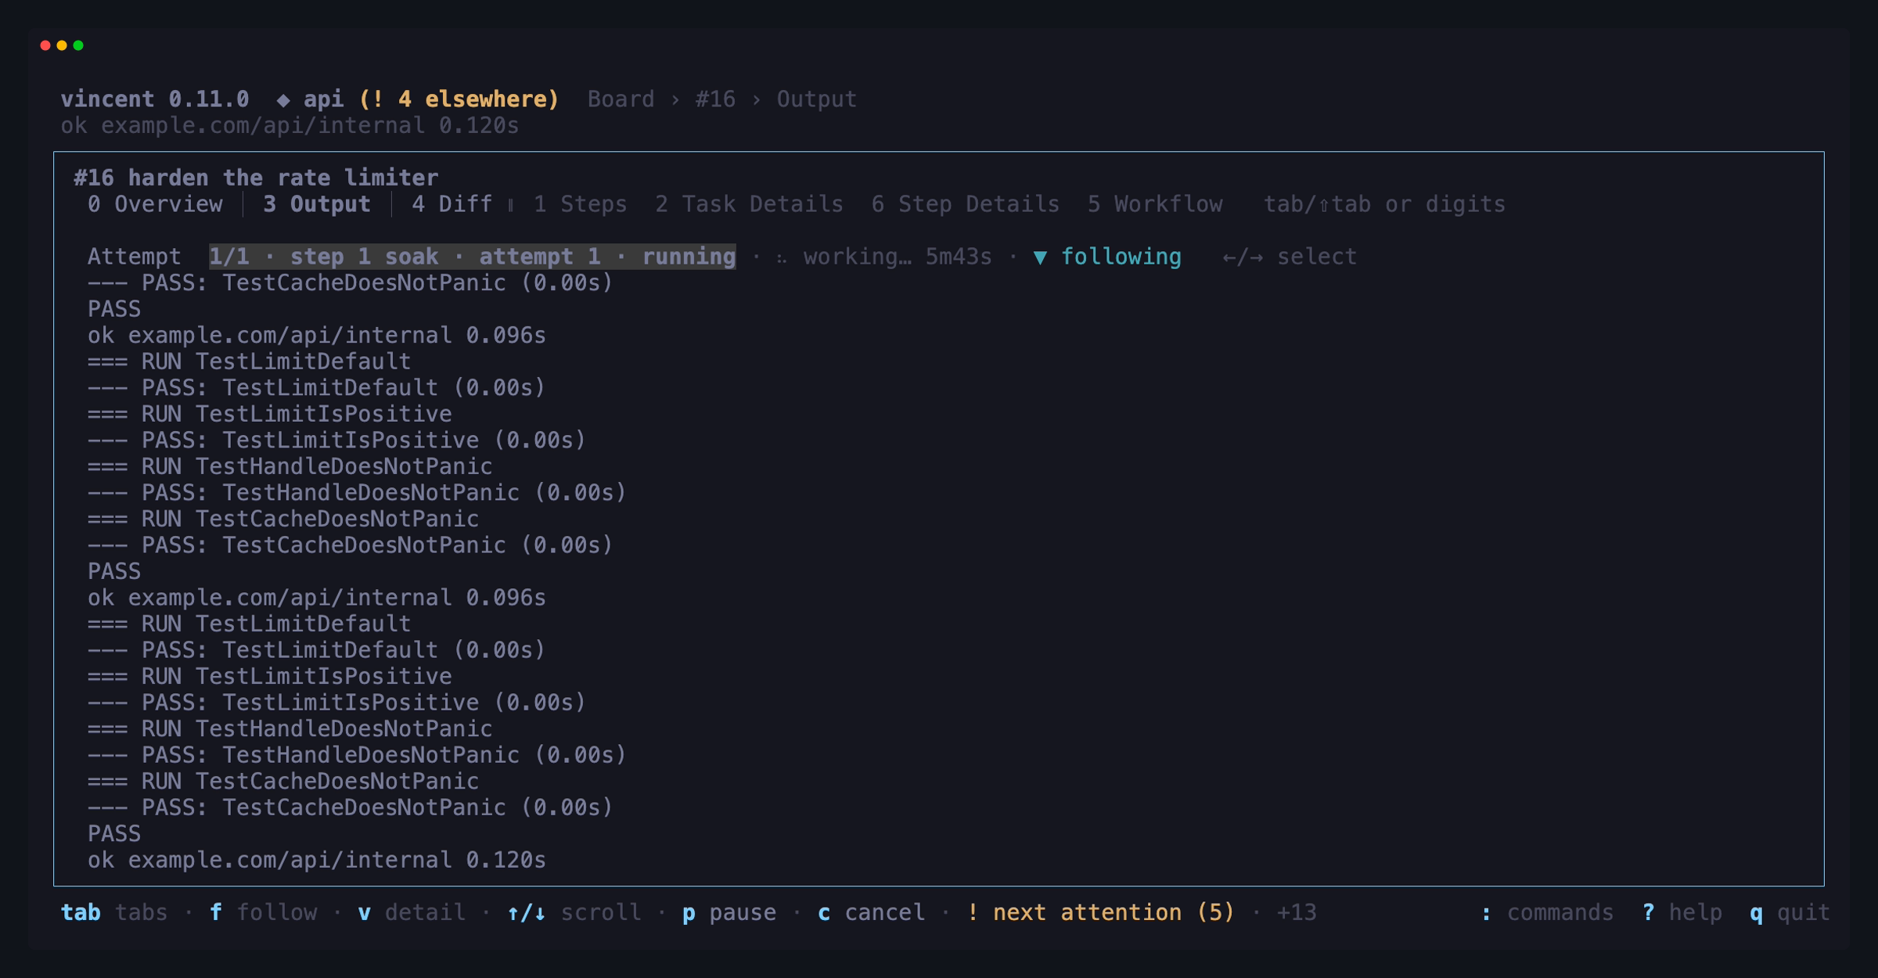Viewport: 1878px width, 978px height.
Task: Click last line 'ok example.com/api/internal 0.120s' in output
Action: [x=317, y=860]
